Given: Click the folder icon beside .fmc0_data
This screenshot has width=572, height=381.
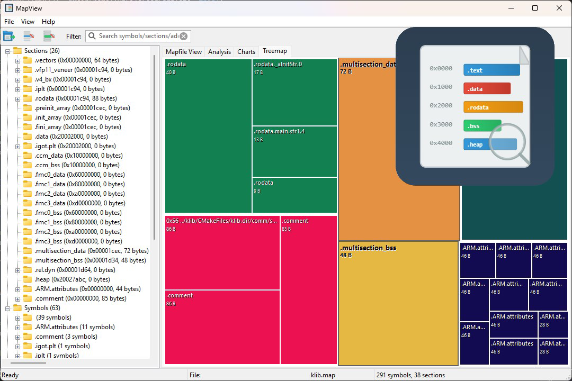Looking at the screenshot, I should tap(28, 174).
